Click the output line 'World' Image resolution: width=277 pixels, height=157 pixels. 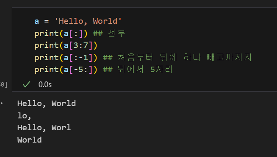30,140
